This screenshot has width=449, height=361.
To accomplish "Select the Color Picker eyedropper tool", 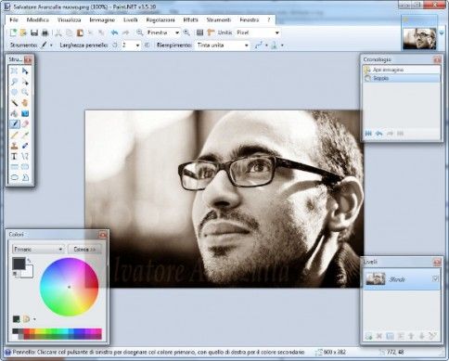I will click(x=25, y=135).
